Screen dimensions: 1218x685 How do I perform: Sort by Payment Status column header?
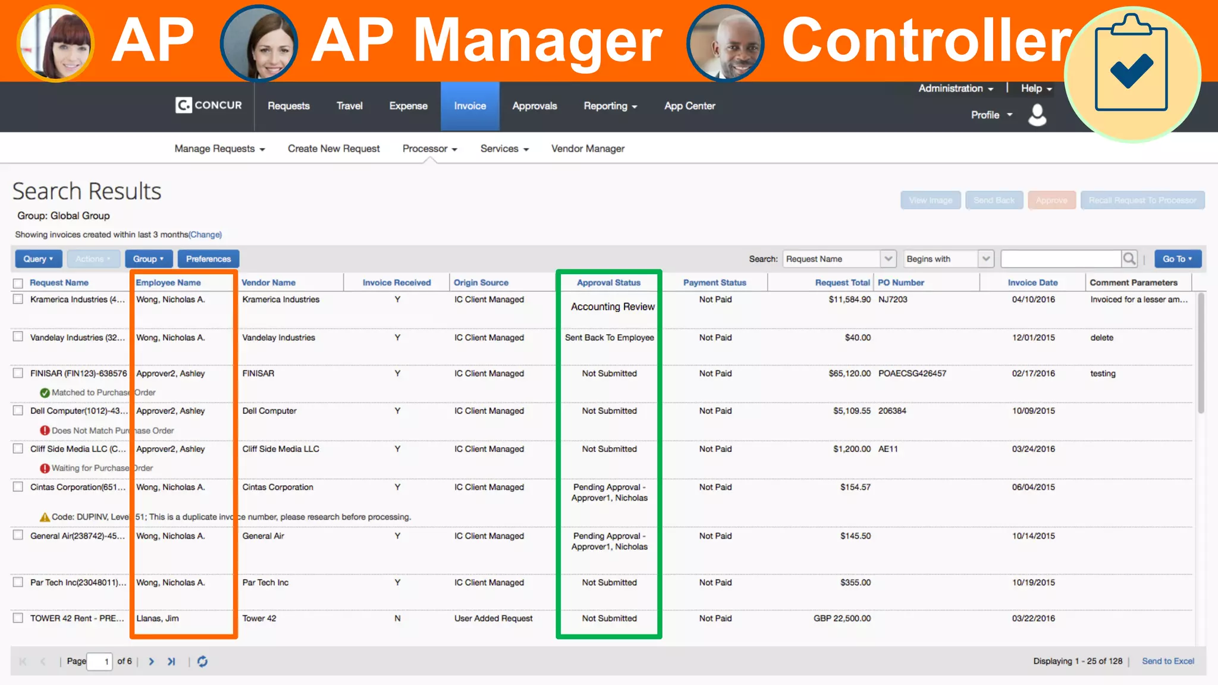[x=714, y=283]
